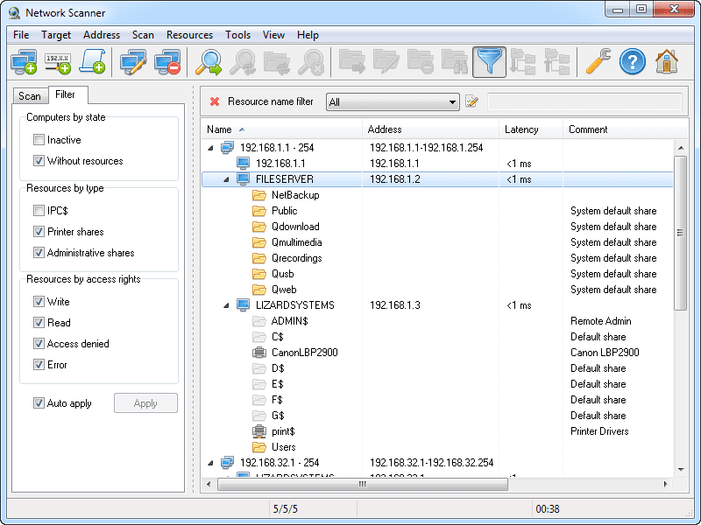Uncheck Access denied checkbox
Screen dimensions: 701x525
[x=39, y=344]
